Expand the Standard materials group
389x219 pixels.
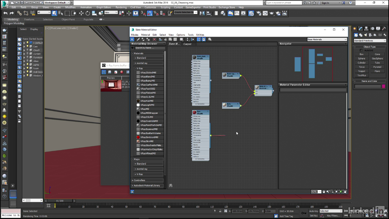[149, 58]
